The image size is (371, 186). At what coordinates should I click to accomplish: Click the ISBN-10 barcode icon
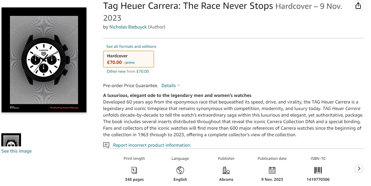tap(318, 170)
